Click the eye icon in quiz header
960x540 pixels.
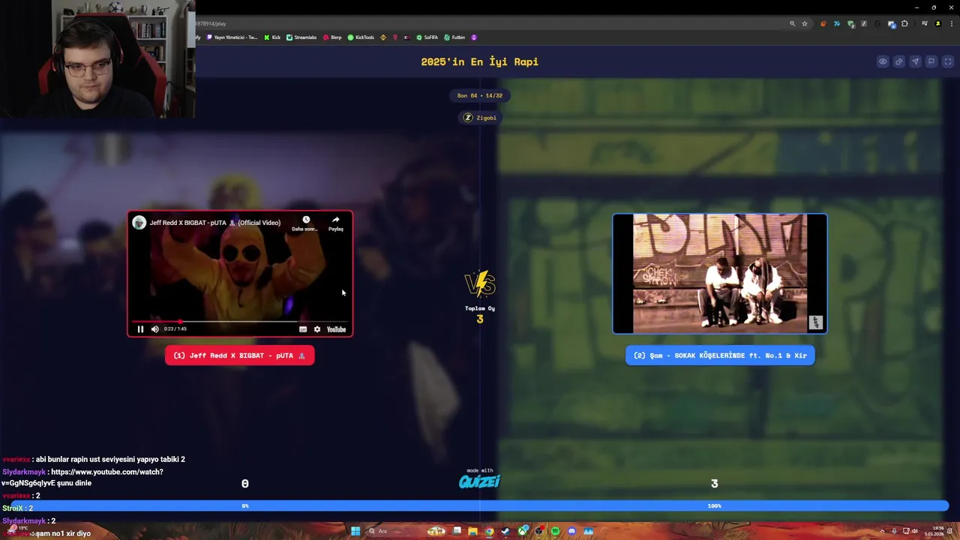pos(883,61)
